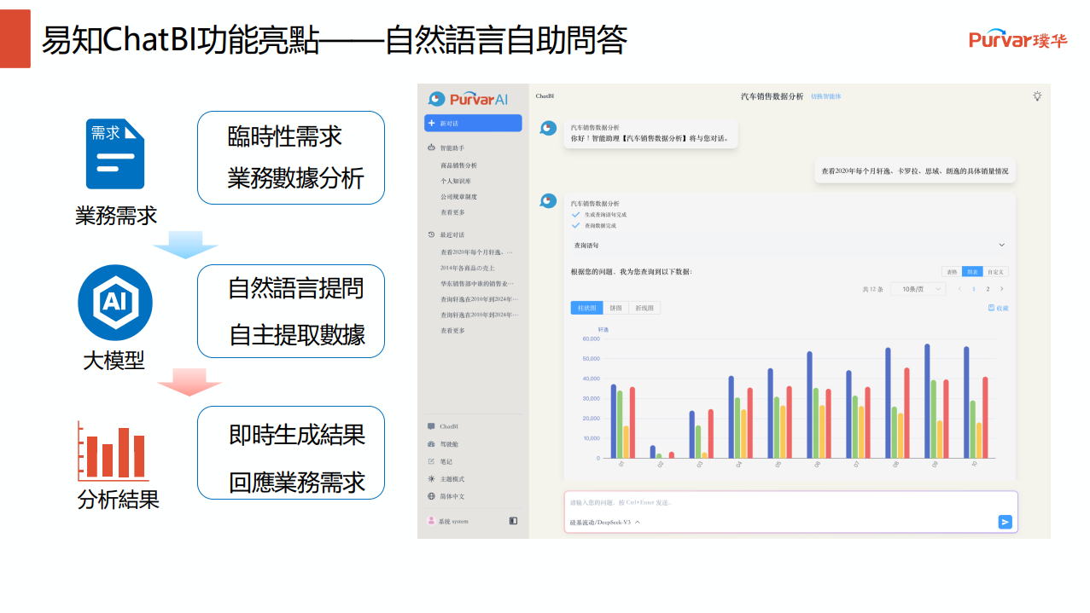1090x613 pixels.
Task: Click the 即時生成結果 text
Action: pyautogui.click(x=297, y=434)
